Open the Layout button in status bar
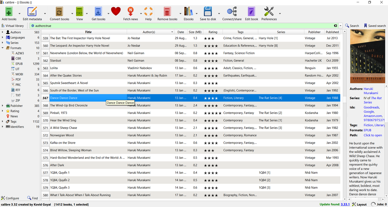This screenshot has height=207, width=388. point(359,204)
